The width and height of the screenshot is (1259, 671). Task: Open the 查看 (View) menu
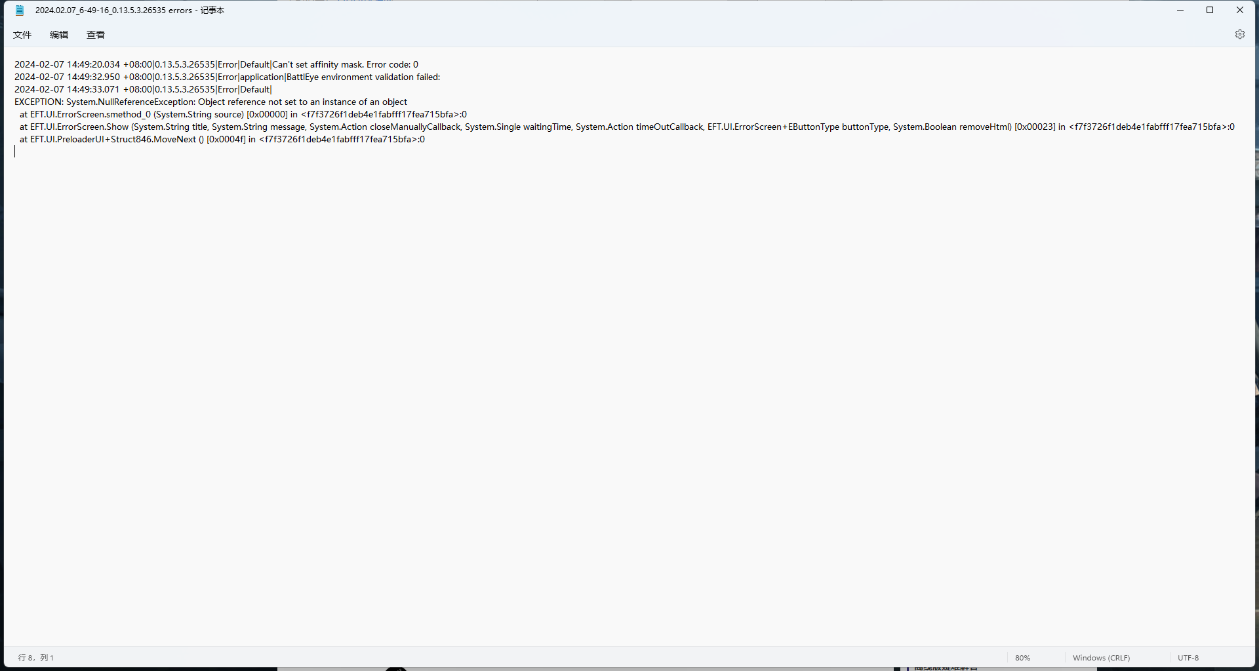click(x=96, y=35)
